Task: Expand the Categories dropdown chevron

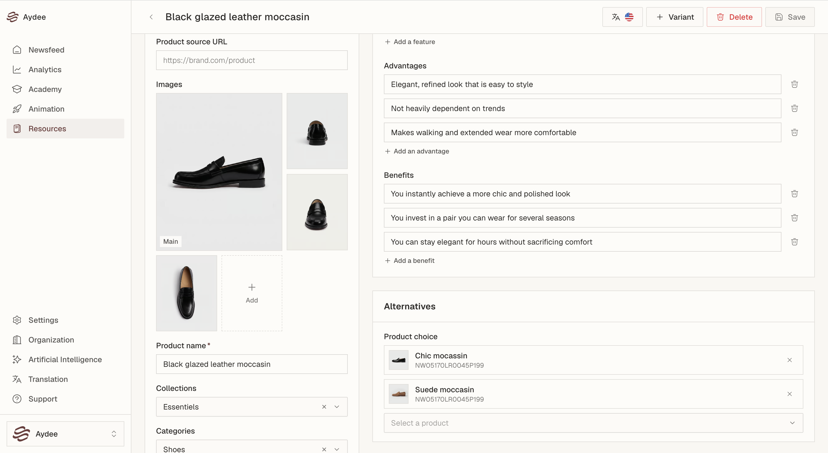Action: click(337, 449)
